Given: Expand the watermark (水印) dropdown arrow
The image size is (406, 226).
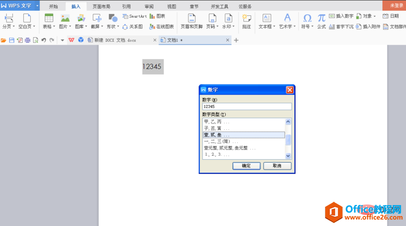Looking at the screenshot, I should coord(234,26).
